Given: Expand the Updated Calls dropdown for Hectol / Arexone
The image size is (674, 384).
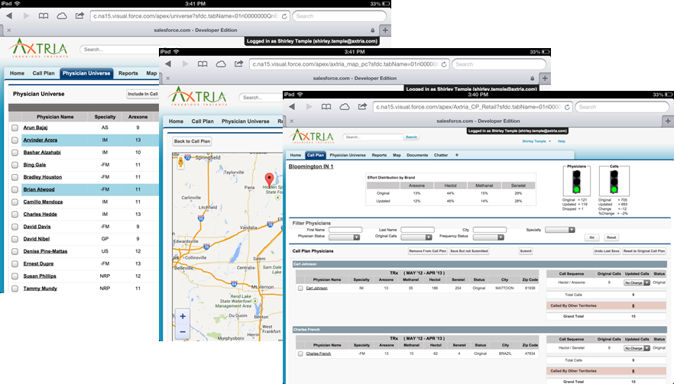Looking at the screenshot, I should (x=636, y=282).
